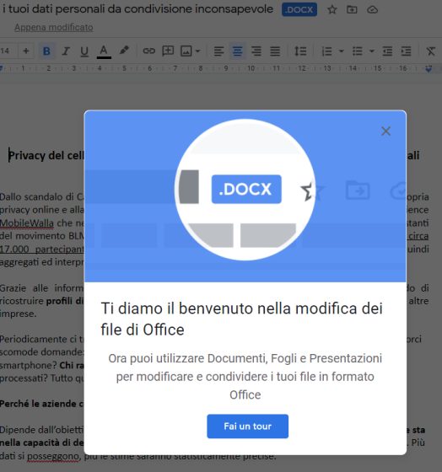Viewport: 442px width, 472px height.
Task: Increase the paragraph indent
Action: pyautogui.click(x=406, y=51)
